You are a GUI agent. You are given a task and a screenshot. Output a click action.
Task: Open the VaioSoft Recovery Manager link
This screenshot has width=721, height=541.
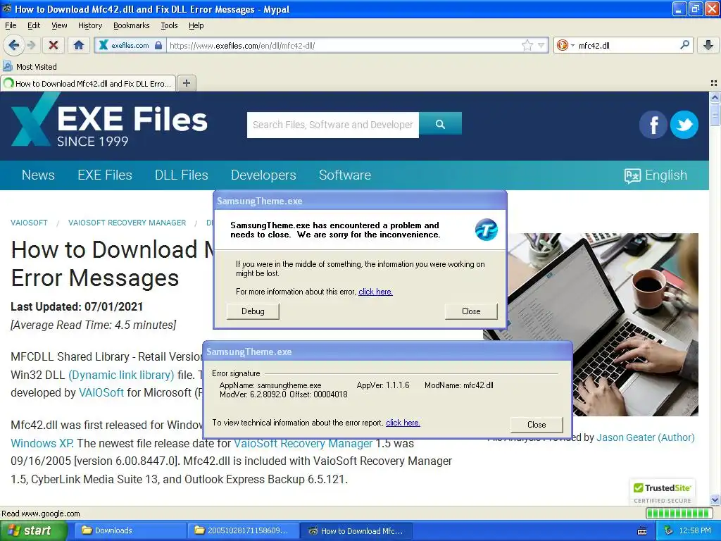click(303, 443)
